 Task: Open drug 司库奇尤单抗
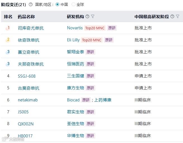tap(31, 28)
